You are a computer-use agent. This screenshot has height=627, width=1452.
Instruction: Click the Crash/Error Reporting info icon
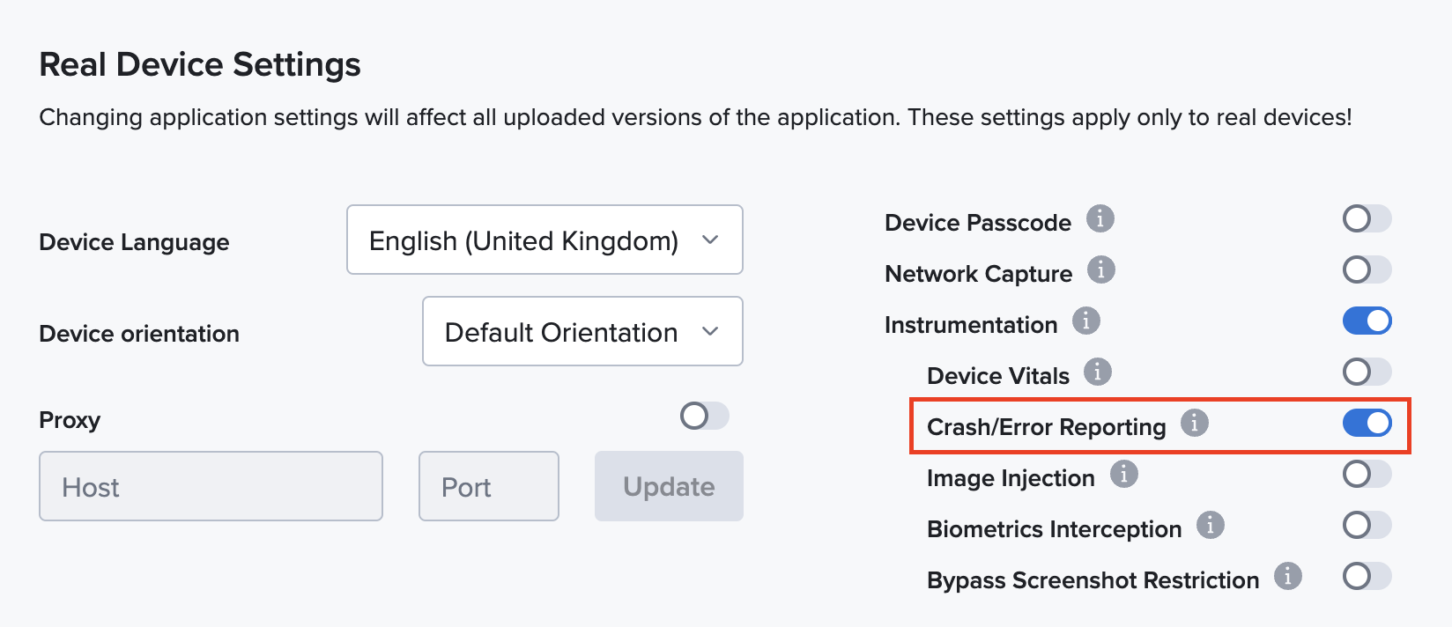coord(1195,424)
